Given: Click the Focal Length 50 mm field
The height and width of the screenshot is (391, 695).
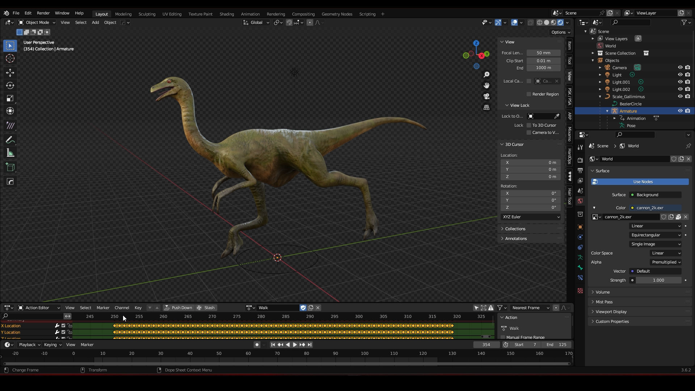Looking at the screenshot, I should (x=543, y=53).
